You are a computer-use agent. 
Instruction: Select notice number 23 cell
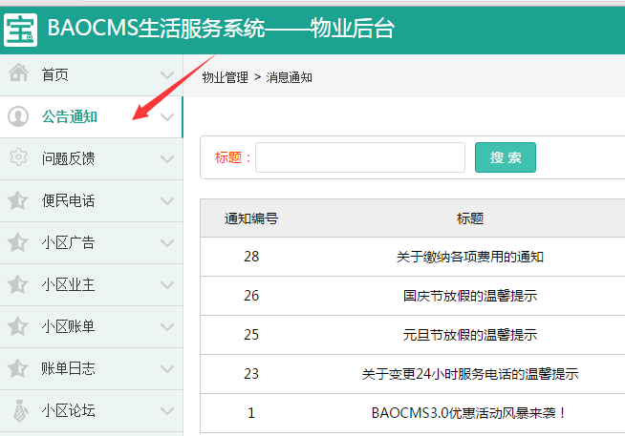pyautogui.click(x=251, y=374)
